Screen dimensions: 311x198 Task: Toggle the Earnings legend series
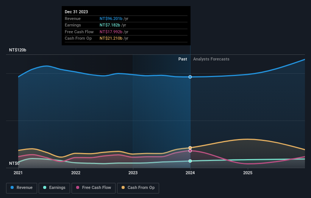click(x=54, y=188)
